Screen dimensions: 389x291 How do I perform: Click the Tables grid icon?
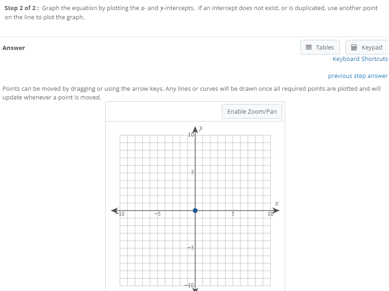[x=309, y=47]
